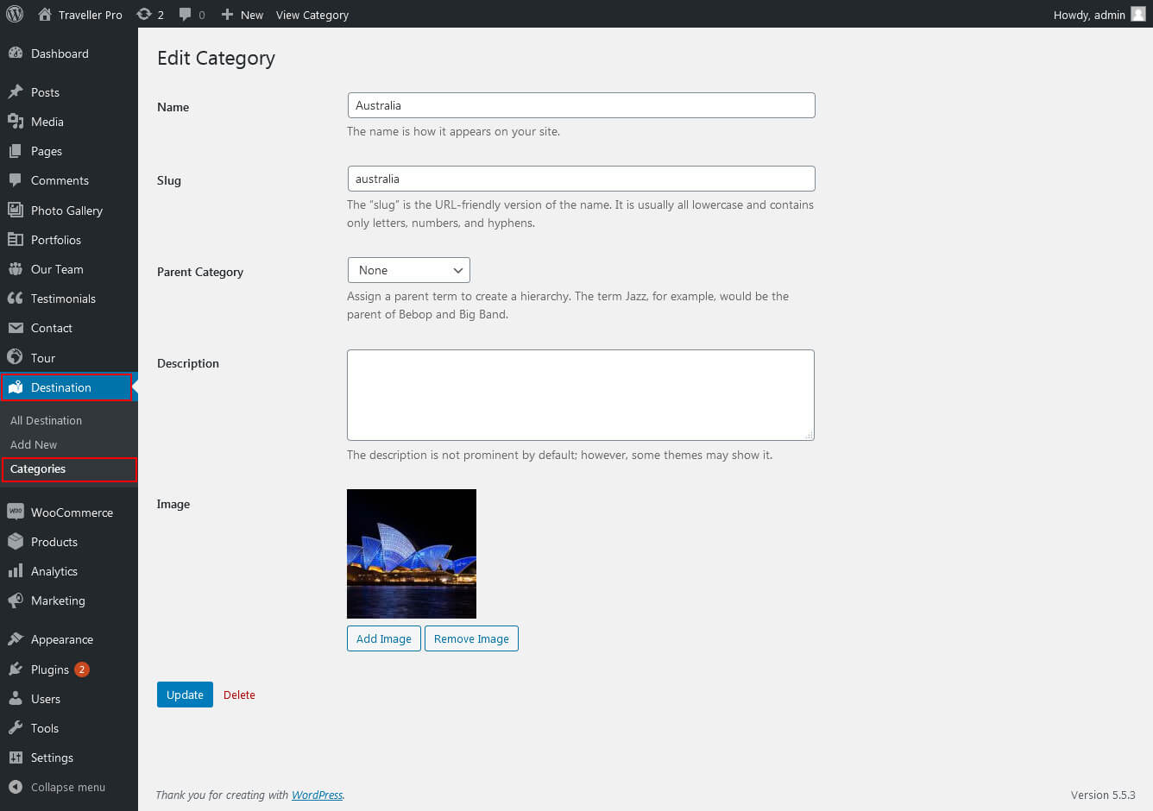This screenshot has width=1153, height=811.
Task: Select All Destination submenu item
Action: [46, 421]
